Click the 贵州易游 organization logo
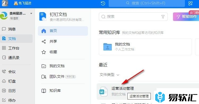 (x=4, y=16)
